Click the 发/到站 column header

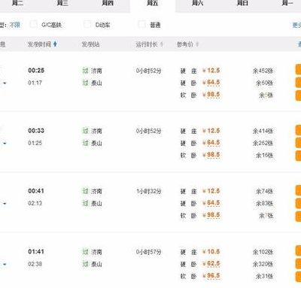point(90,44)
